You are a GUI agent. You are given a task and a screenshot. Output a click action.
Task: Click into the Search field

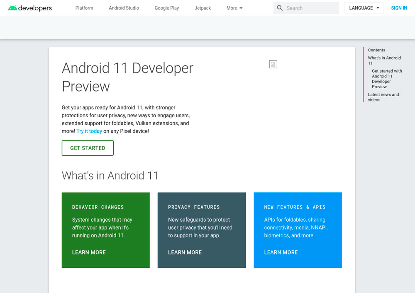(x=306, y=8)
